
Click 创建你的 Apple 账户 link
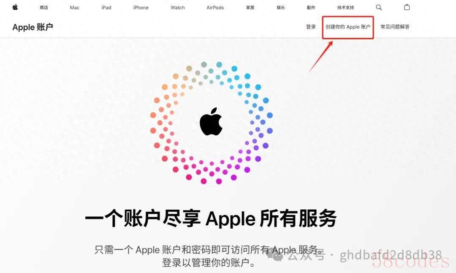coord(348,27)
